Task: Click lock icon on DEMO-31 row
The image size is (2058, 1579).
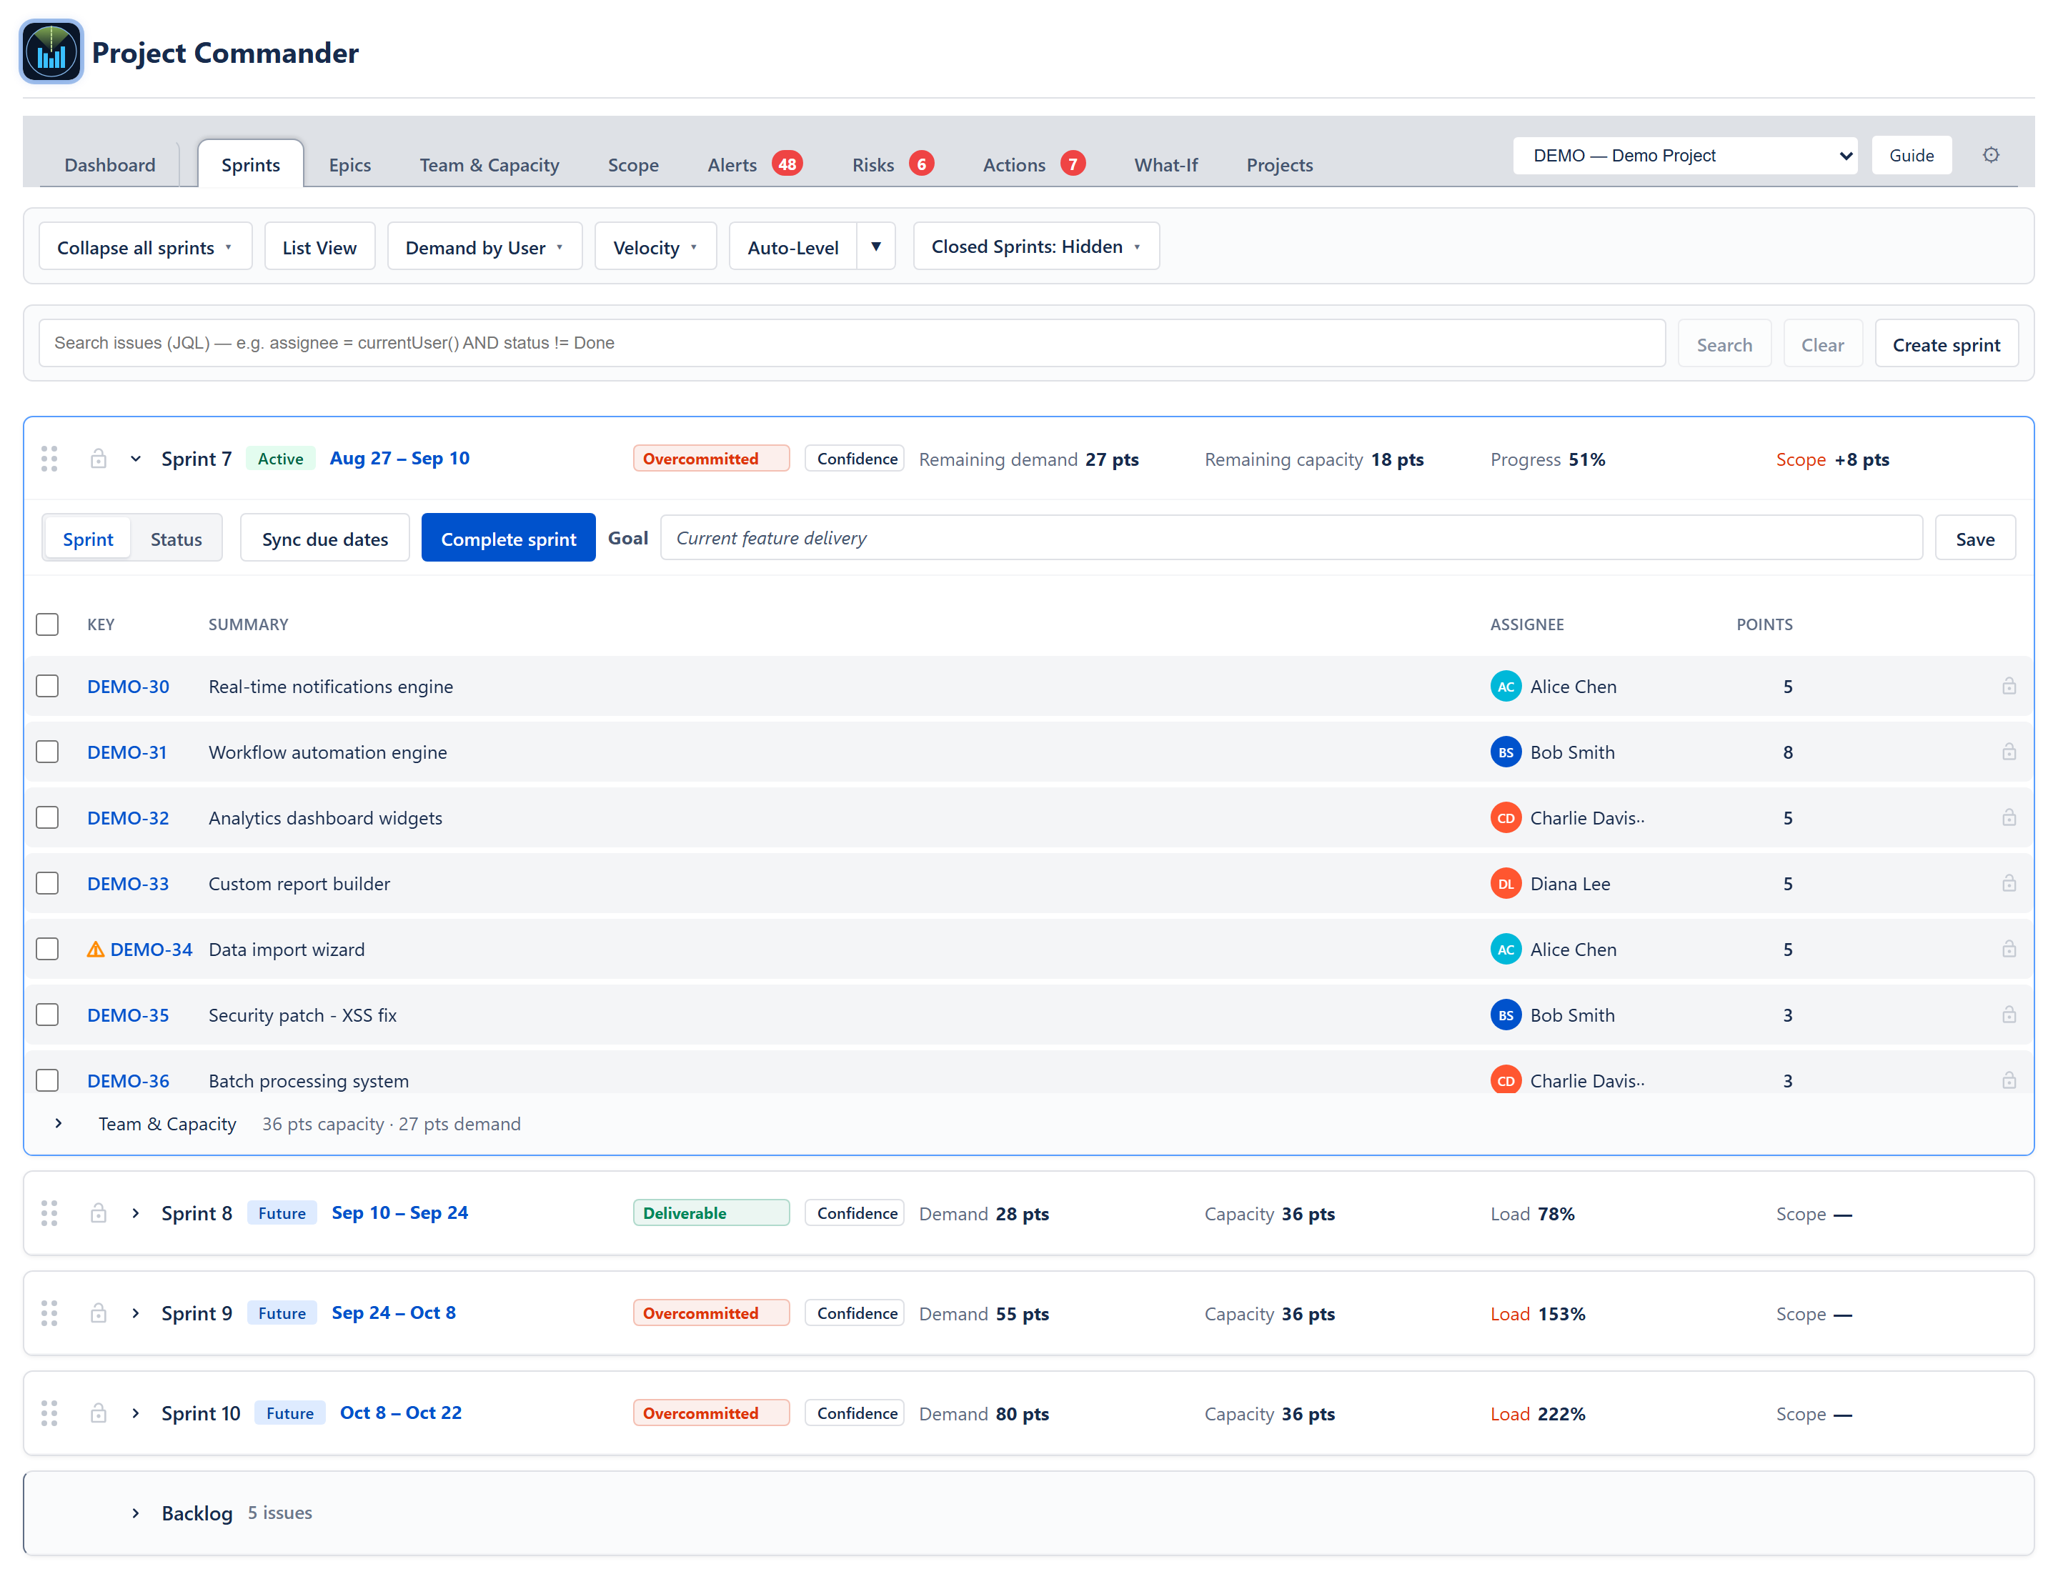Action: (2008, 752)
